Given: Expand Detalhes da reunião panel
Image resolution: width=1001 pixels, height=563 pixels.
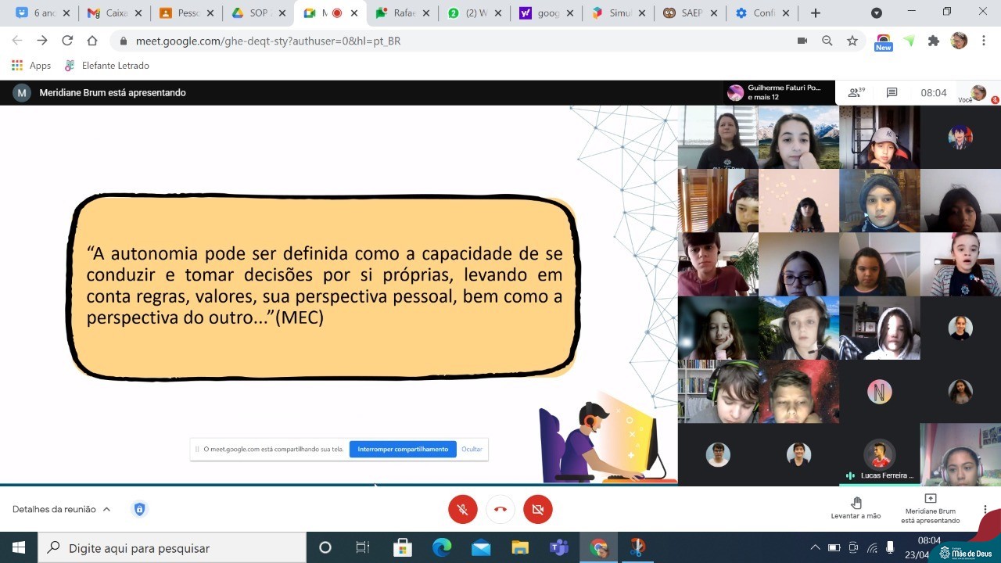Looking at the screenshot, I should pyautogui.click(x=61, y=509).
